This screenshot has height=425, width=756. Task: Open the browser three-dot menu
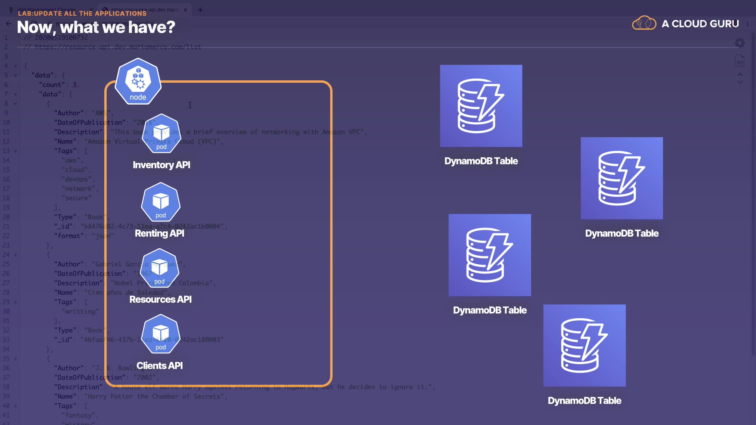(x=748, y=24)
